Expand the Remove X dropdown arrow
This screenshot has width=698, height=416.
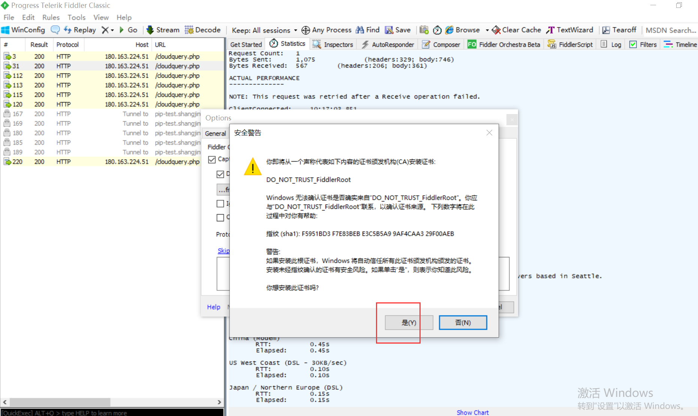(x=112, y=30)
